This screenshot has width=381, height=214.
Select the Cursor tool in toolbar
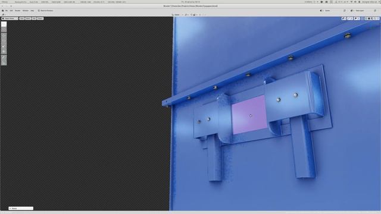pos(4,30)
